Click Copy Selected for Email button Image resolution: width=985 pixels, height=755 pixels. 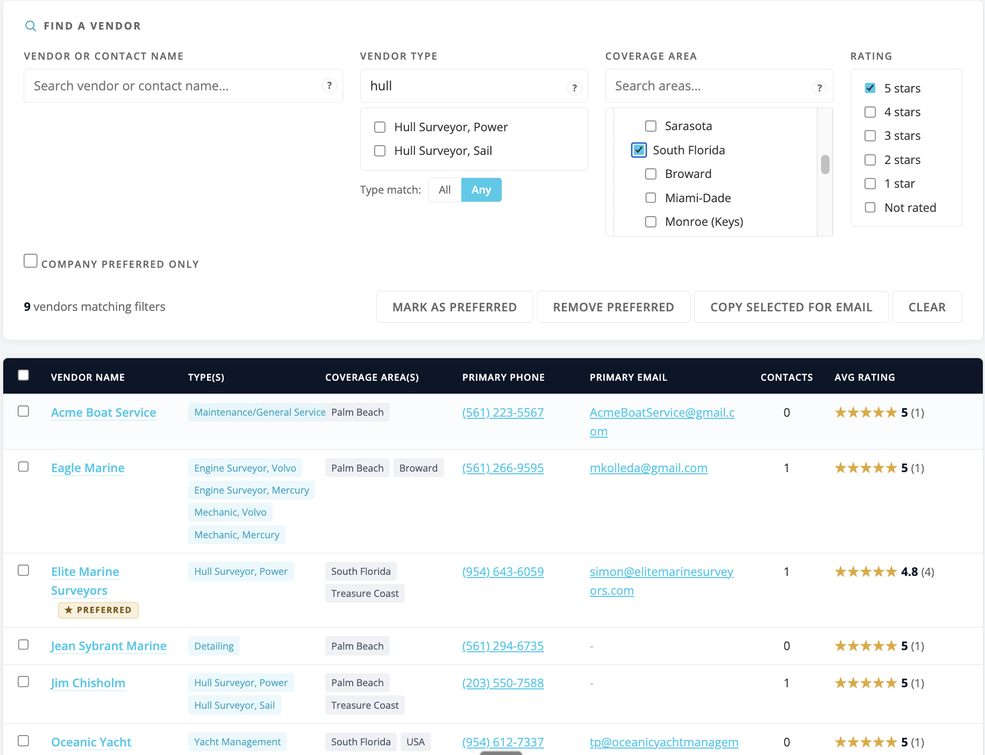click(x=791, y=307)
